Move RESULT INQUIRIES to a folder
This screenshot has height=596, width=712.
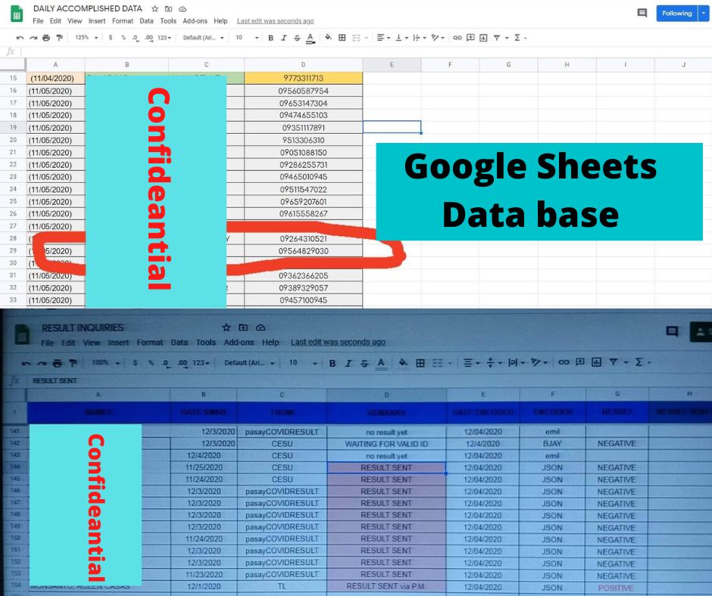click(243, 327)
